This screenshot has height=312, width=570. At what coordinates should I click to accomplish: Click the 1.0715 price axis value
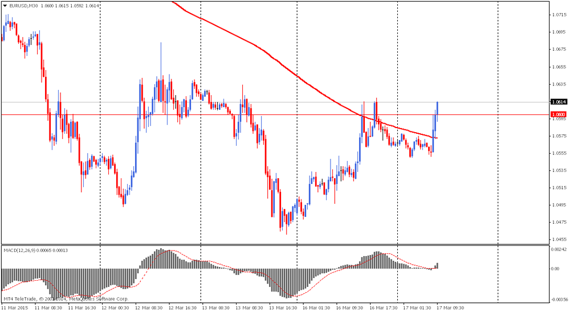559,15
